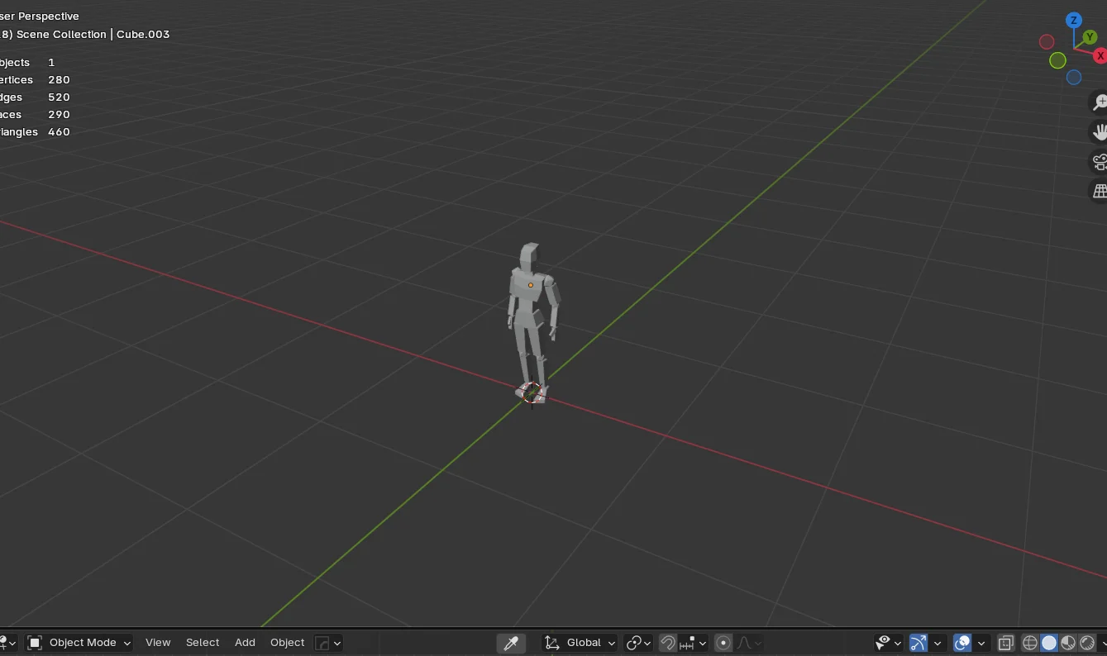Open the Add menu
This screenshot has height=656, width=1107.
(245, 643)
